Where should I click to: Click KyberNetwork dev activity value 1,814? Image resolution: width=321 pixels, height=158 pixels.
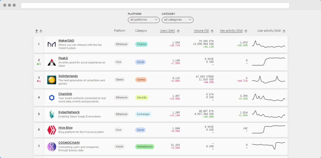pos(244,113)
